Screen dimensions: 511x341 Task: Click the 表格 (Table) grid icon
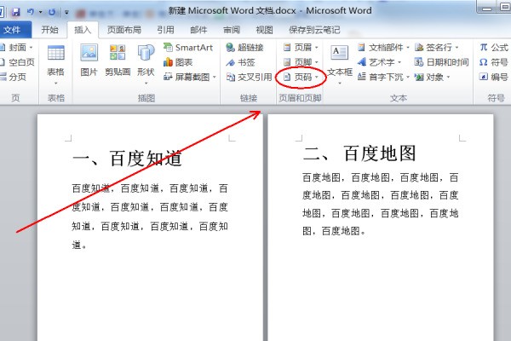click(x=55, y=53)
